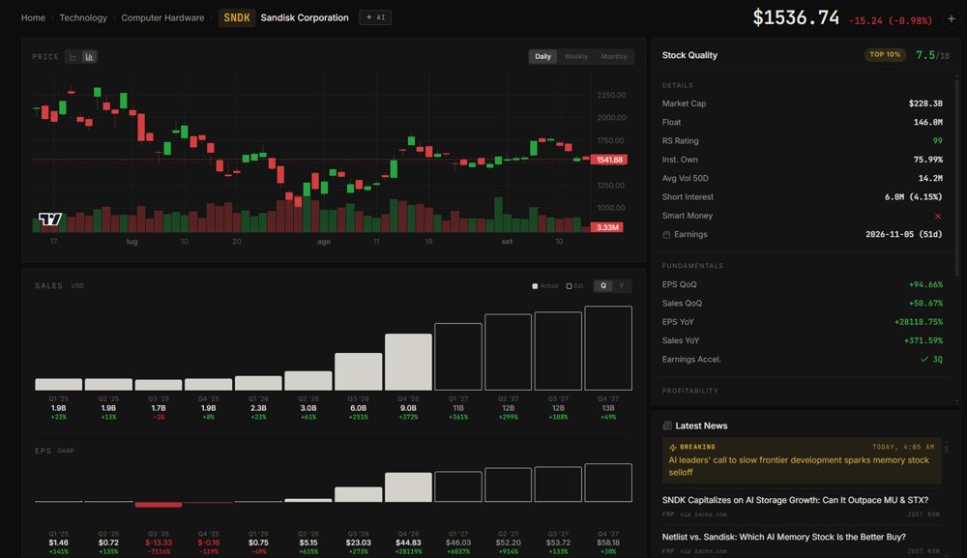
Task: Click the Q4 '26 sales bar showing 9.0B
Action: 408,362
